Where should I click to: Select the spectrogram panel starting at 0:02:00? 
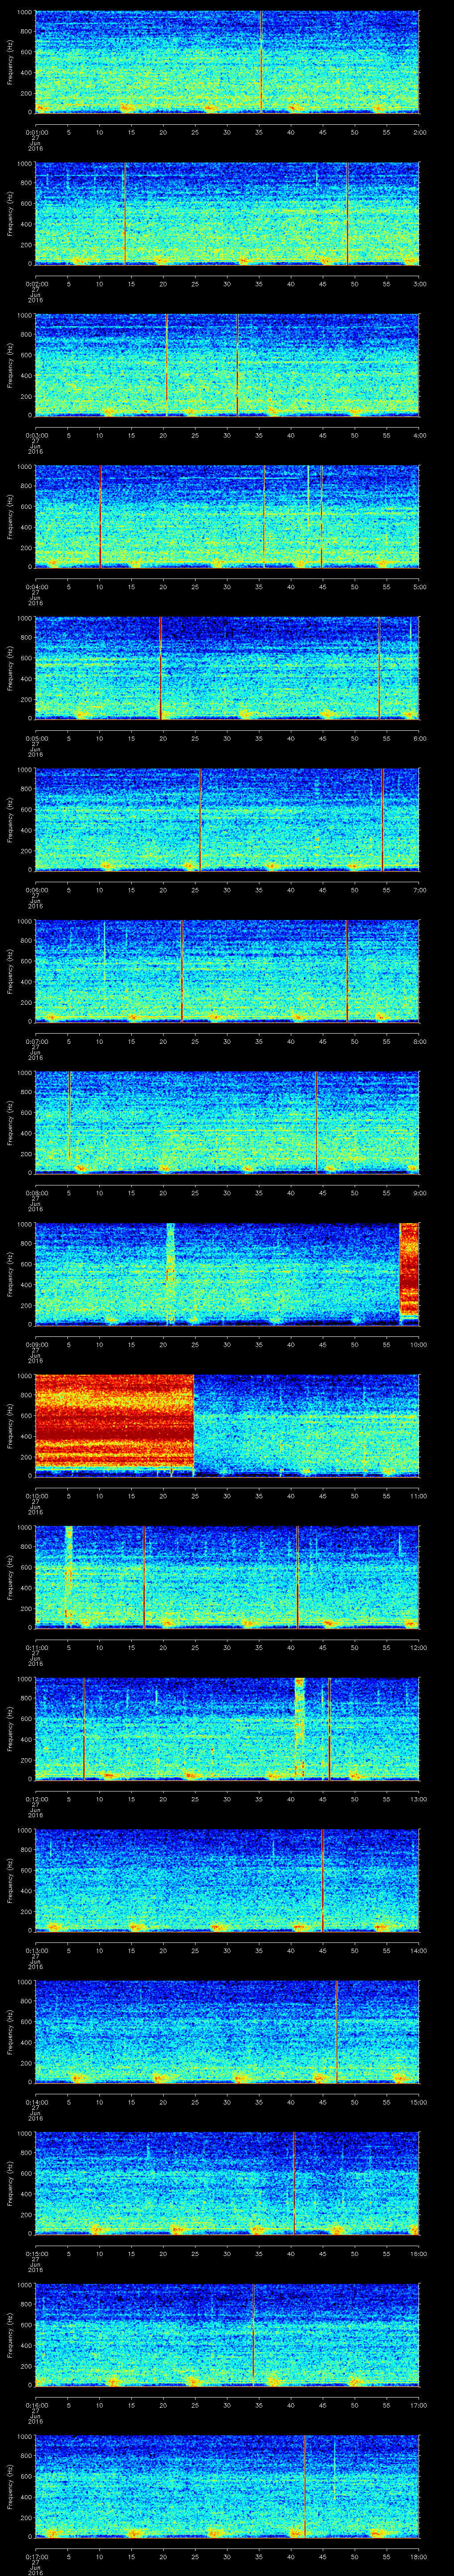(x=227, y=214)
